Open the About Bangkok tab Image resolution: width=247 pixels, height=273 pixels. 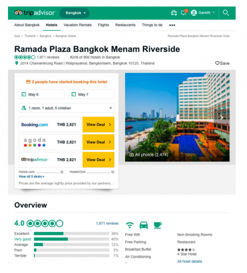pyautogui.click(x=27, y=25)
